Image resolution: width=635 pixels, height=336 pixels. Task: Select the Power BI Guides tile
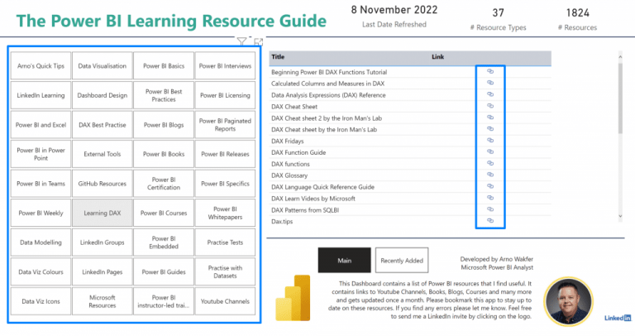coord(164,272)
